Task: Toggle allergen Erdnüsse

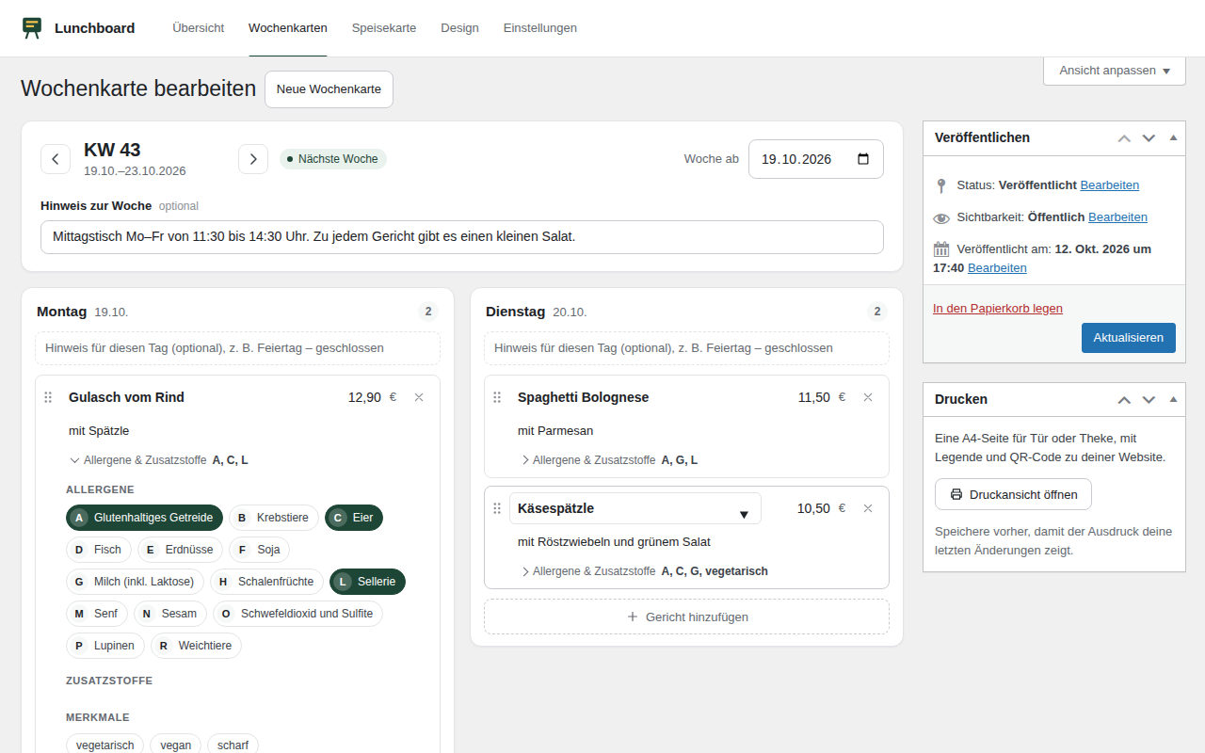Action: (x=182, y=550)
